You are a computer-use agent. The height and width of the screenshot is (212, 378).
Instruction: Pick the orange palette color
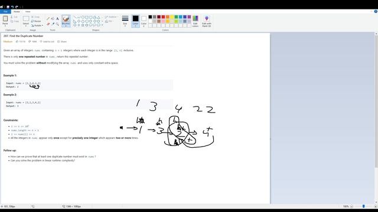[x=168, y=17]
